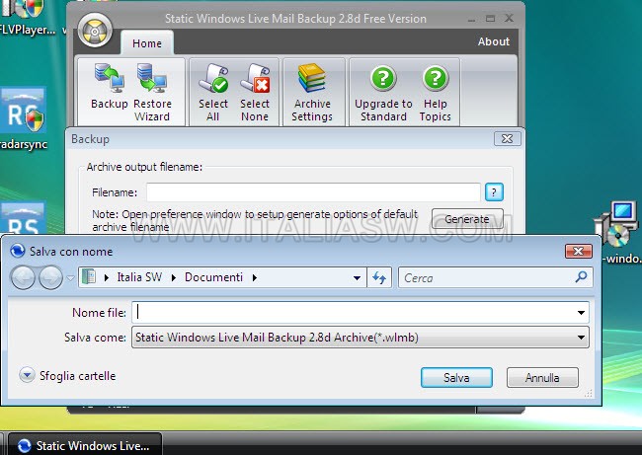The width and height of the screenshot is (642, 455).
Task: Expand arrow after Documenti breadcrumb
Action: pos(255,277)
